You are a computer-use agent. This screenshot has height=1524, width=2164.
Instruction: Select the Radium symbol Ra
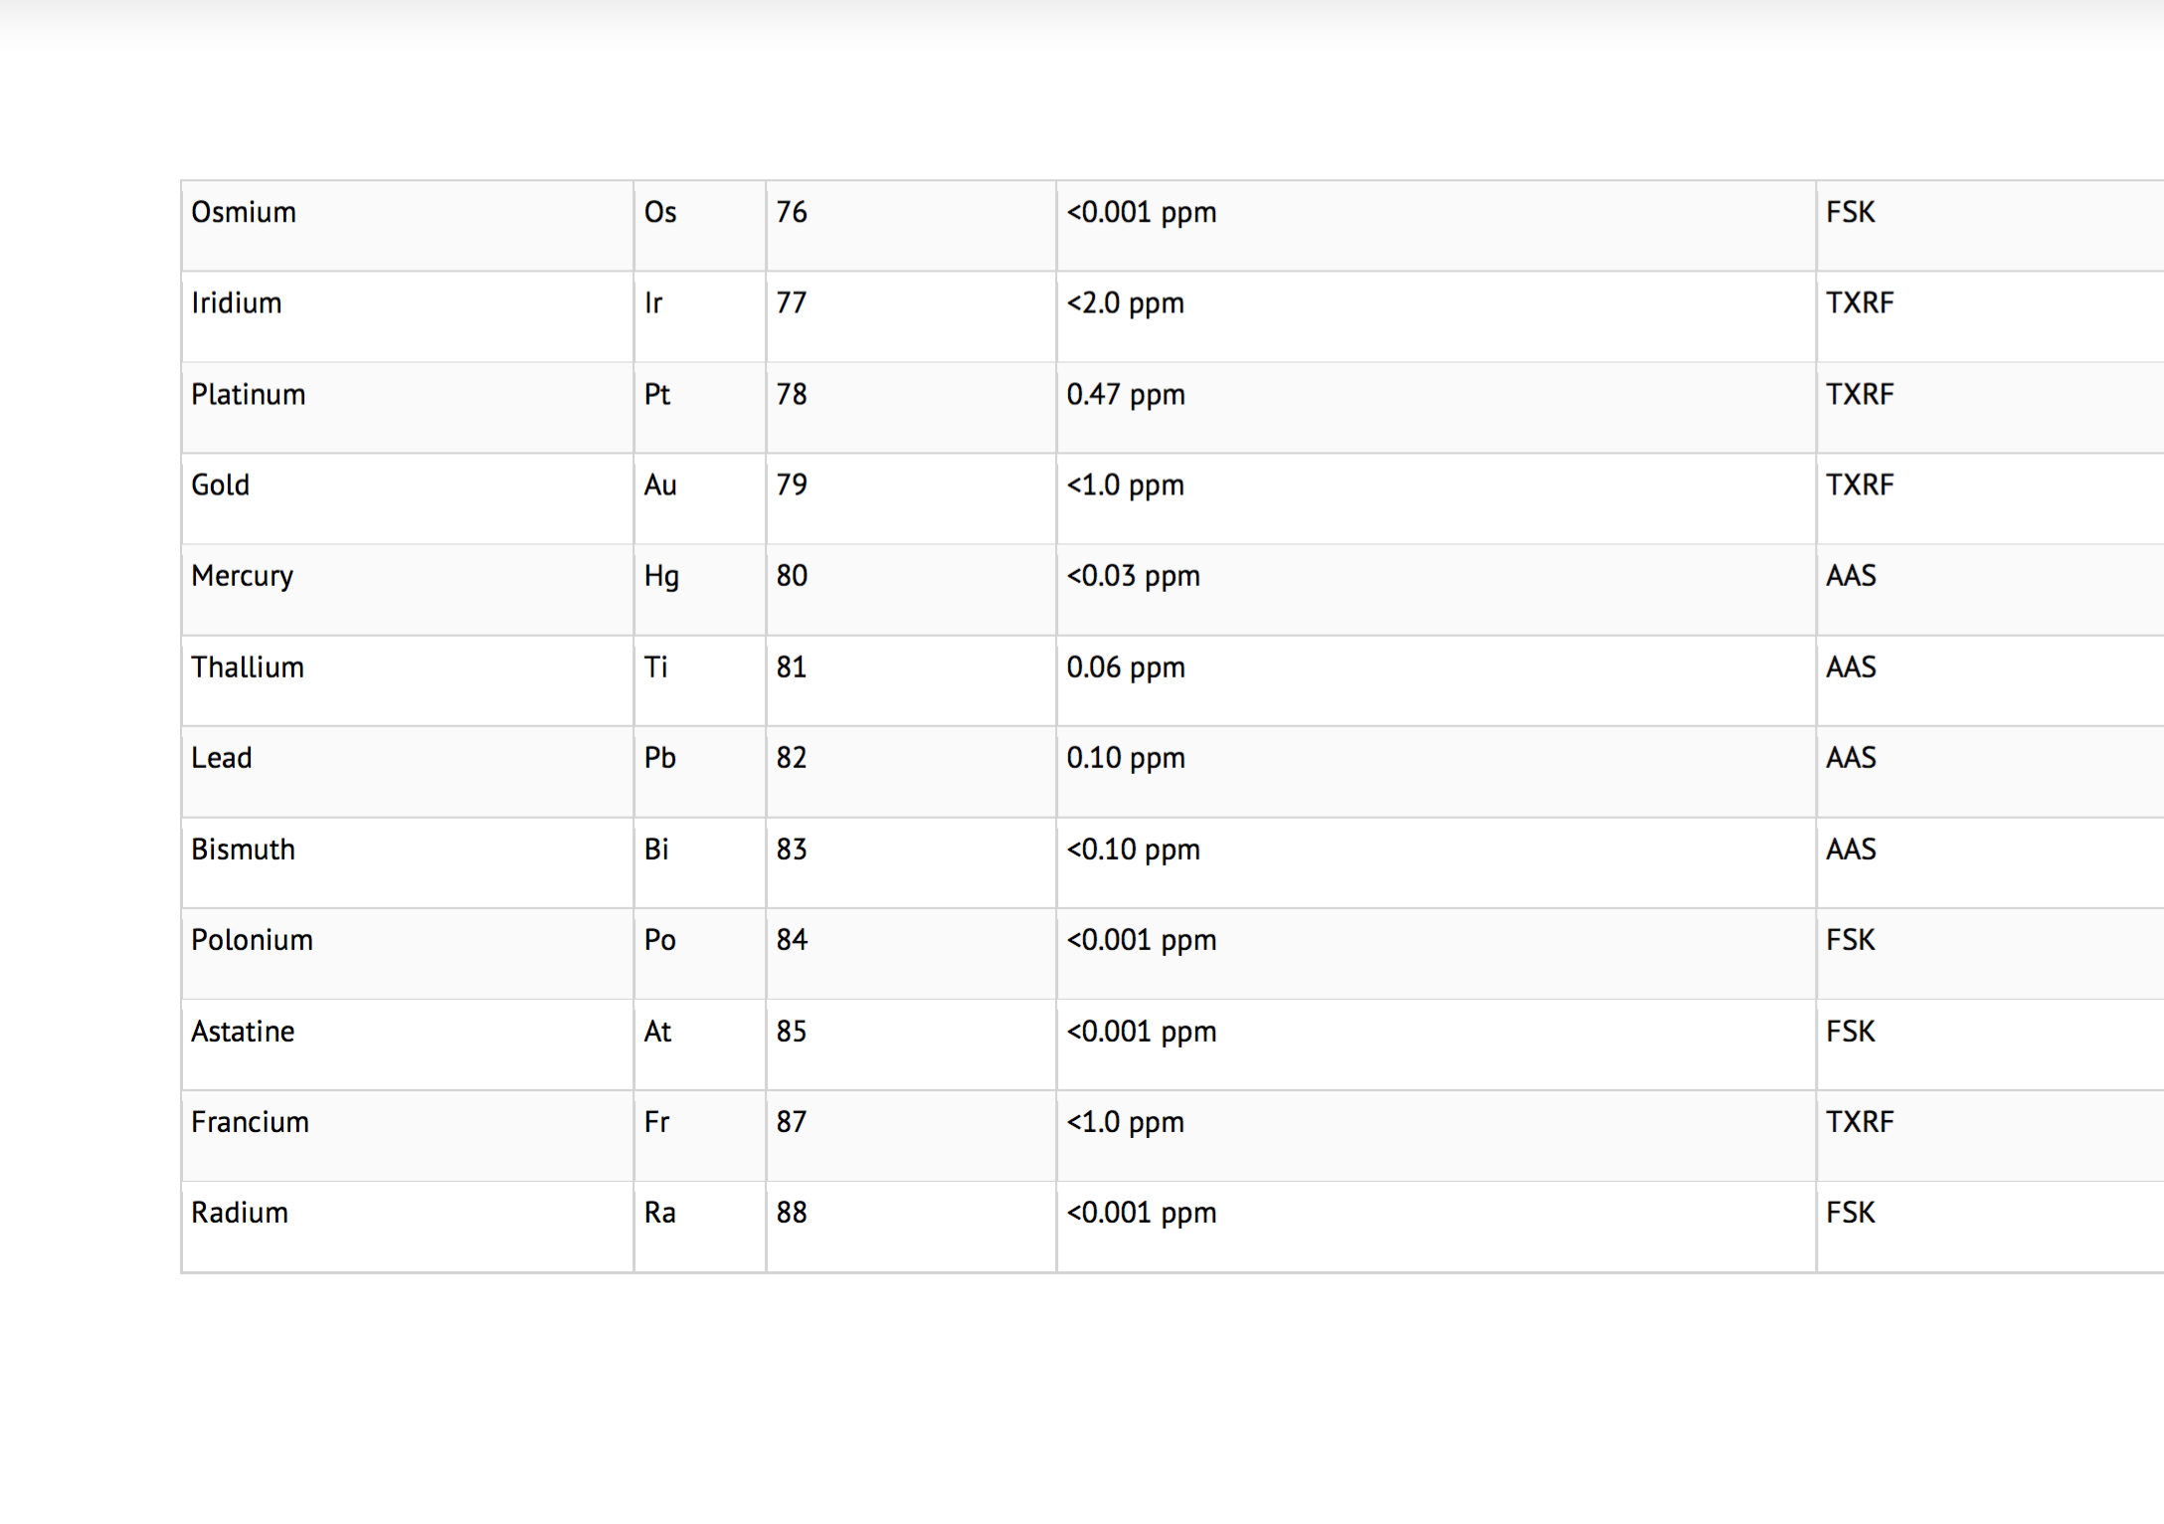click(x=660, y=1213)
